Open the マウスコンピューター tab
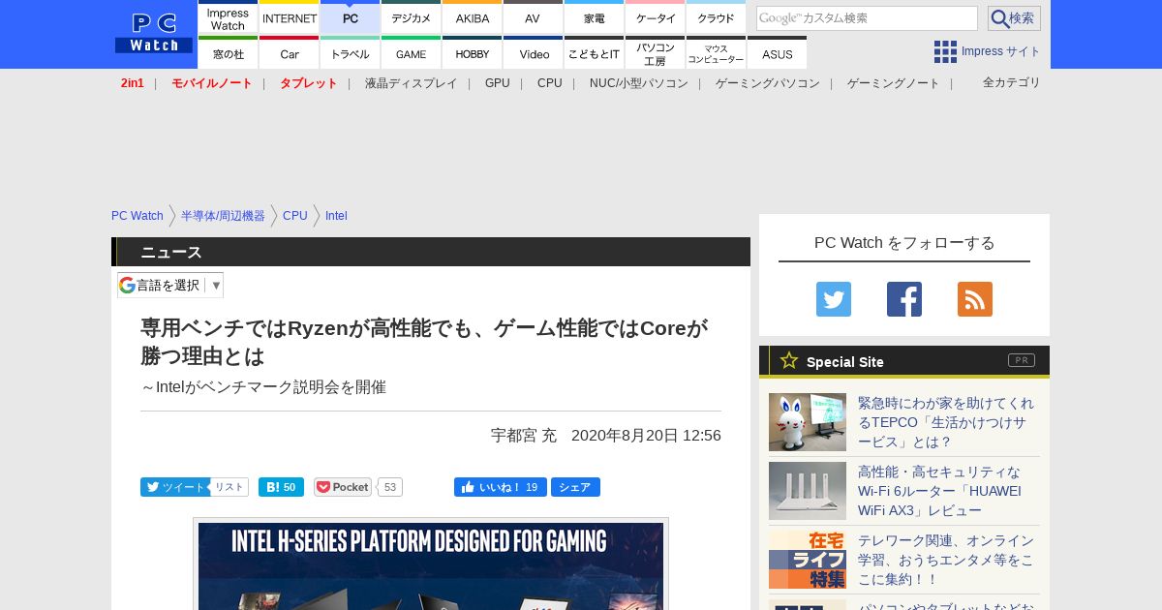Image resolution: width=1162 pixels, height=610 pixels. pos(717,53)
